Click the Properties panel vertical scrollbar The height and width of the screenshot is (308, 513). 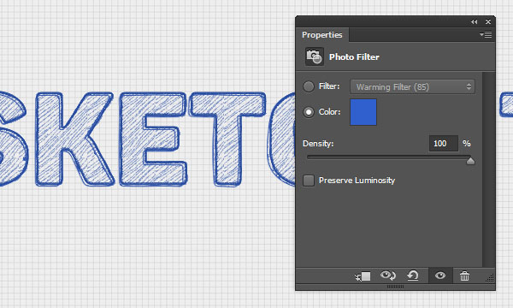pyautogui.click(x=488, y=169)
